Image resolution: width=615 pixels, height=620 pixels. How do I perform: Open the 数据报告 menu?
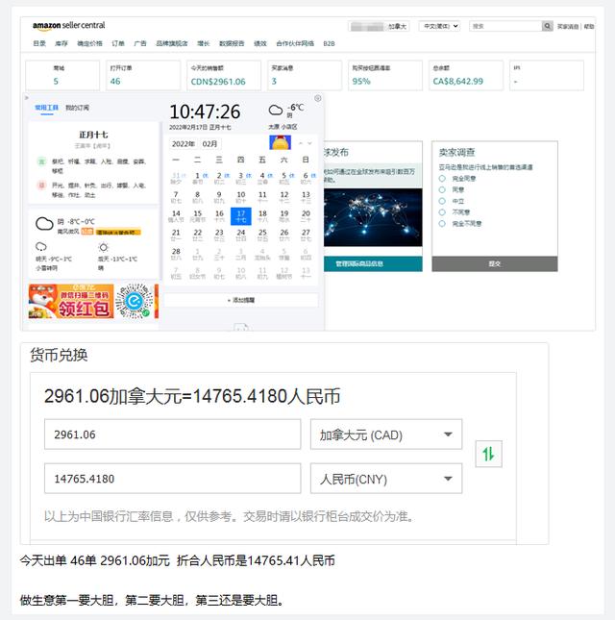[232, 43]
